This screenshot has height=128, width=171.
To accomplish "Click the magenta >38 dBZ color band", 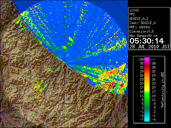I will (x=147, y=59).
